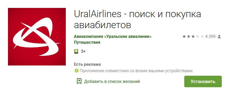The image size is (230, 100).
Task: Select the first rating star
Action: [184, 37]
